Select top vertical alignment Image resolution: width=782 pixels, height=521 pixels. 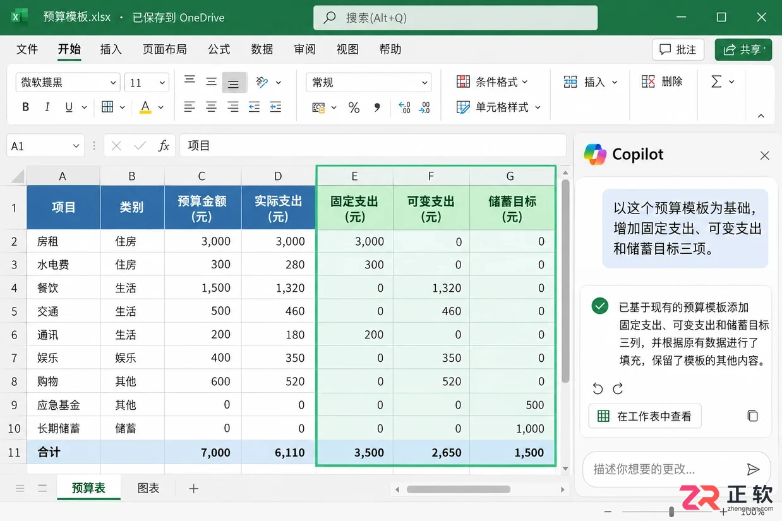click(189, 80)
